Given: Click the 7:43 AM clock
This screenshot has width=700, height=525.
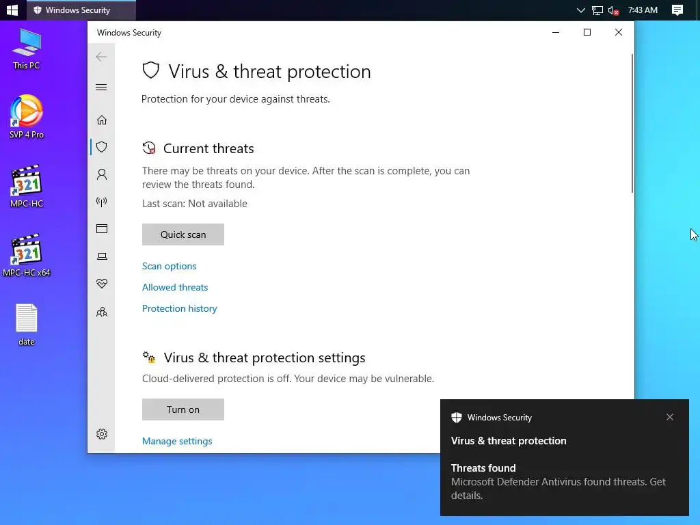Looking at the screenshot, I should [x=643, y=10].
